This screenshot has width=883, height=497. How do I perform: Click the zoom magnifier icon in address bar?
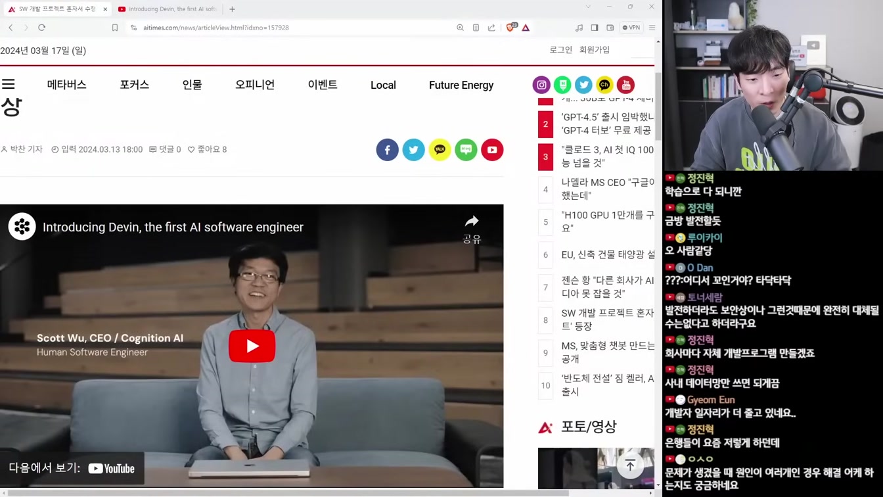point(460,28)
